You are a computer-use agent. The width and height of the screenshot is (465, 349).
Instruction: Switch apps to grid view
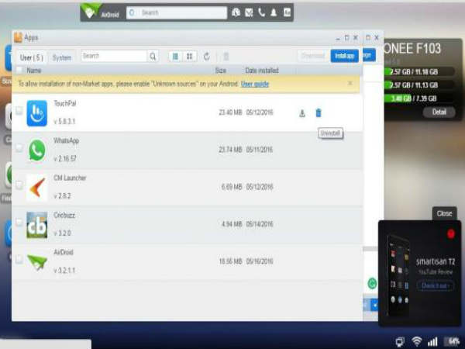[x=189, y=56]
